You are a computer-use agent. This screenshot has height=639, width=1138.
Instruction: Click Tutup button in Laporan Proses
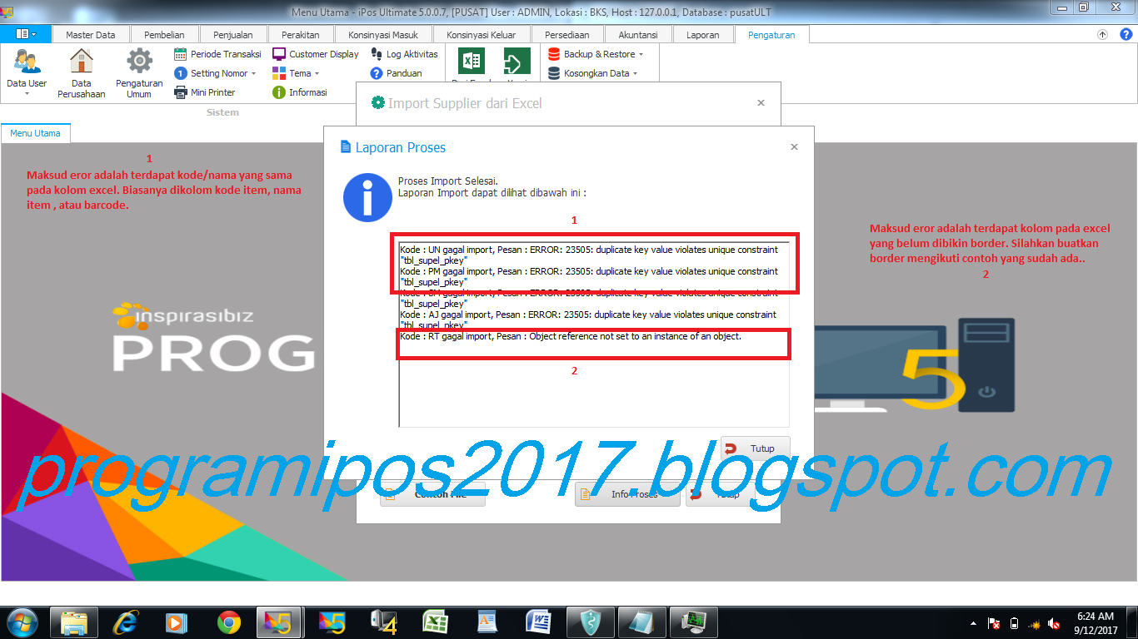click(x=756, y=448)
